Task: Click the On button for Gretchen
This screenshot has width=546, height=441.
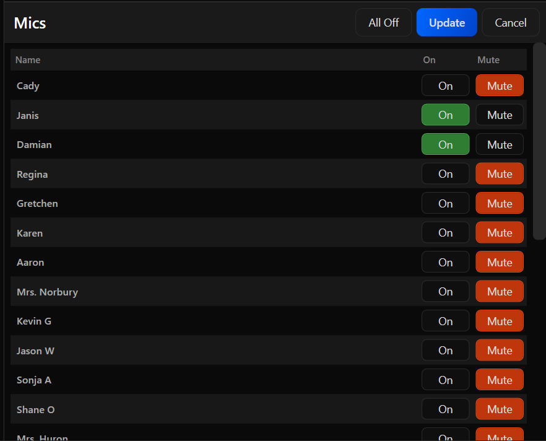Action: point(445,203)
